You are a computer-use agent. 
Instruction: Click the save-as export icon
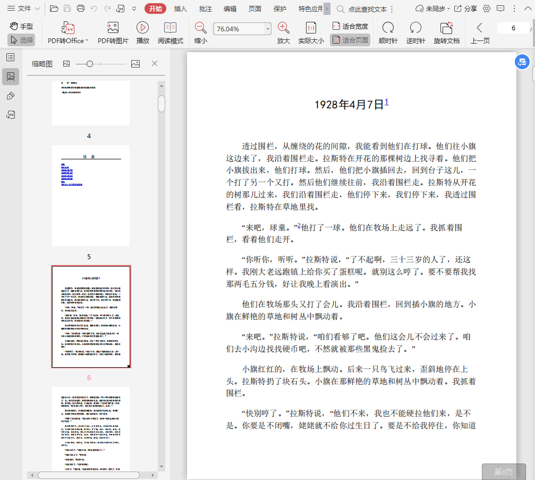(x=121, y=9)
